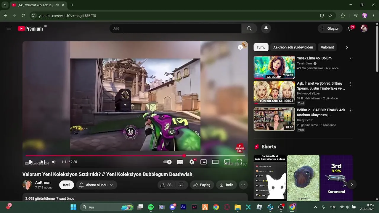
Task: Skip to the next video
Action: [42, 162]
